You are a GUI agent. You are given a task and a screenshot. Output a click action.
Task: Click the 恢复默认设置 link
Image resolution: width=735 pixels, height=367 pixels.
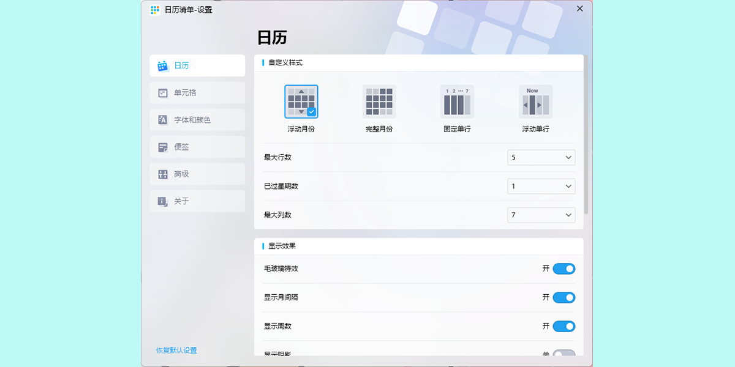[176, 350]
